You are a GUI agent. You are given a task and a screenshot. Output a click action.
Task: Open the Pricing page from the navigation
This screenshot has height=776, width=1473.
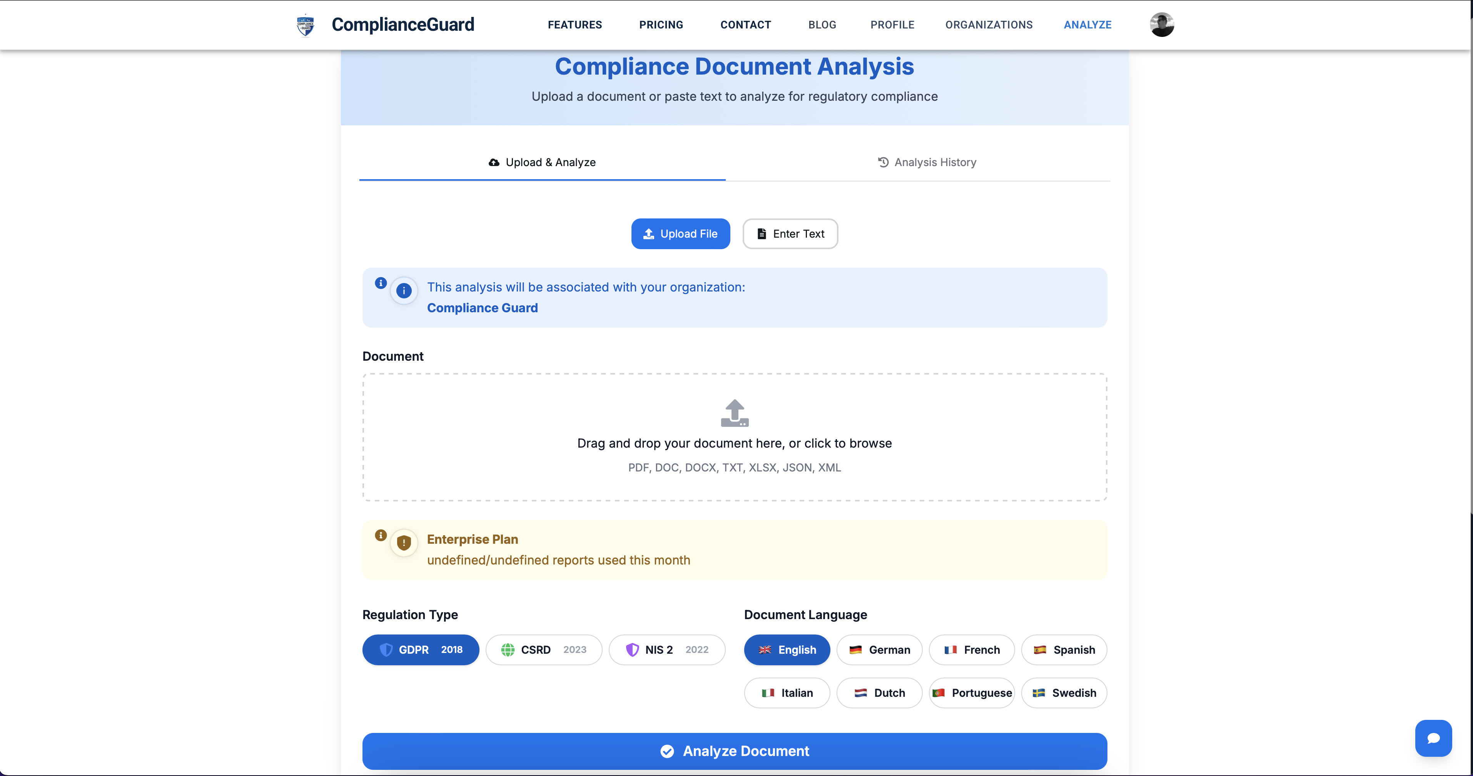(661, 25)
